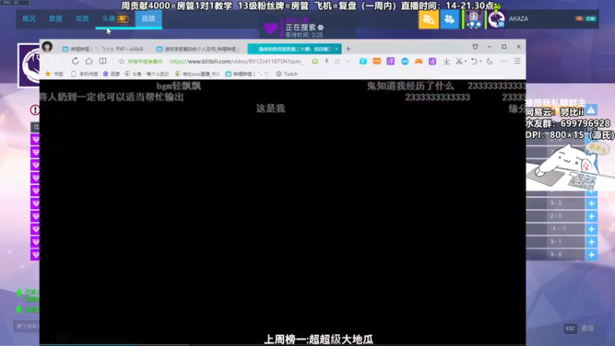Open second purple extension icon

tap(432, 62)
